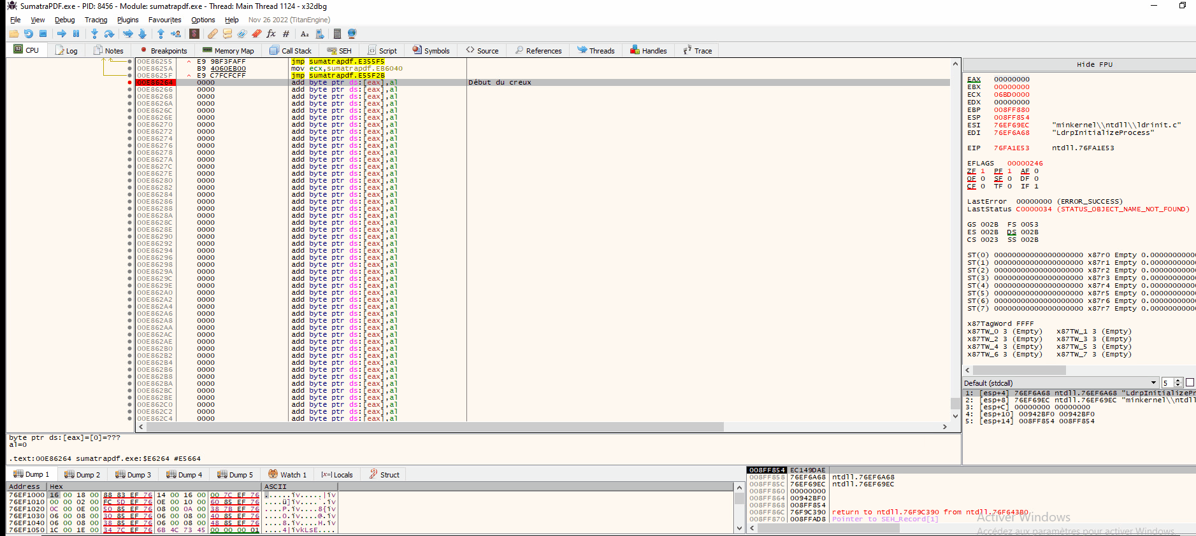Click the dump pane scrollbar down arrow

point(739,528)
